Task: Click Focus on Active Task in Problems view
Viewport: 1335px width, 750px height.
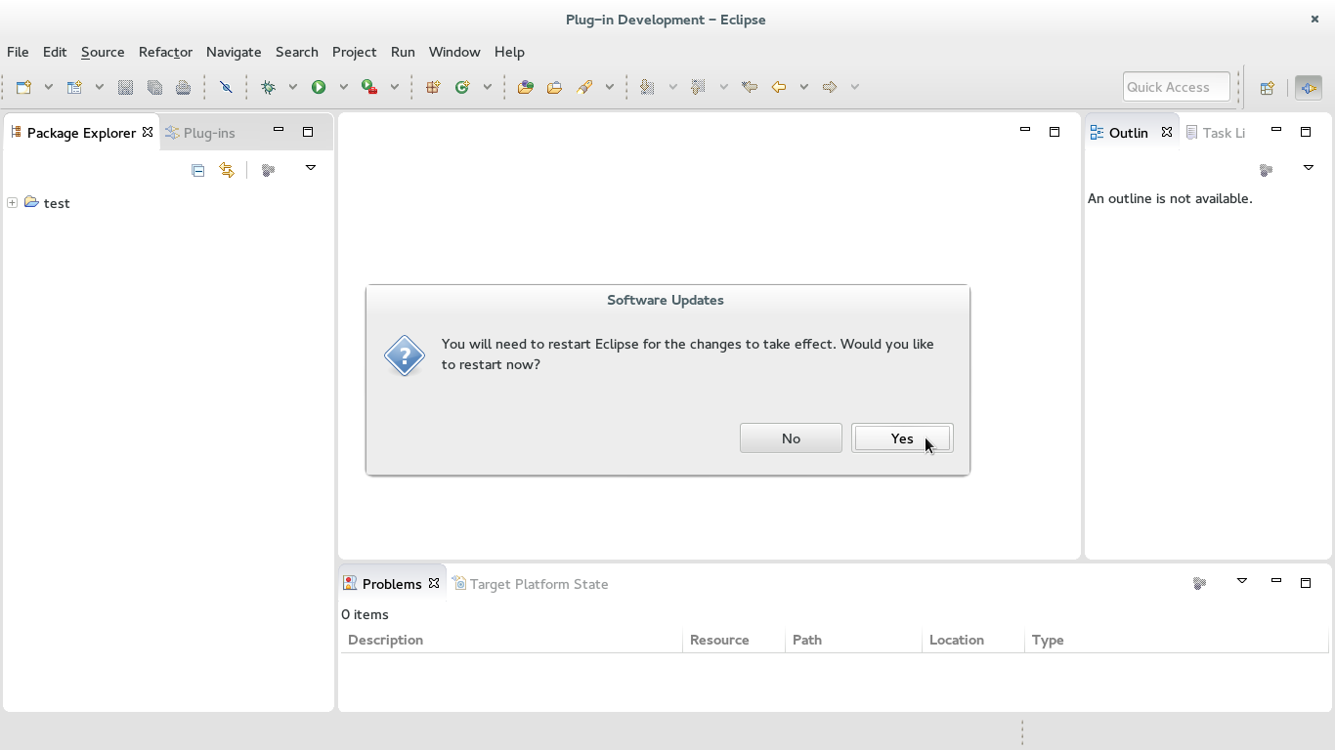Action: point(1200,583)
